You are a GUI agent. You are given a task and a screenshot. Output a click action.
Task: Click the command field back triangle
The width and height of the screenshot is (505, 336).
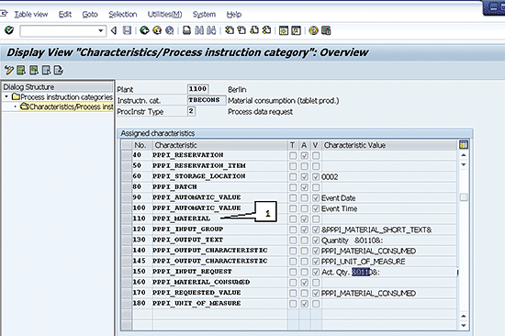pyautogui.click(x=113, y=30)
